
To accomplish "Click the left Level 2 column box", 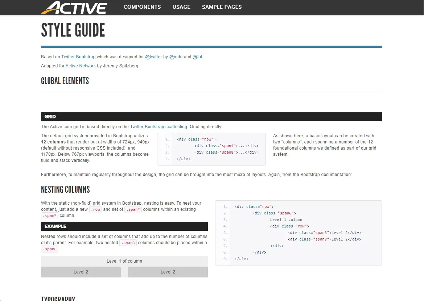I will [x=81, y=272].
